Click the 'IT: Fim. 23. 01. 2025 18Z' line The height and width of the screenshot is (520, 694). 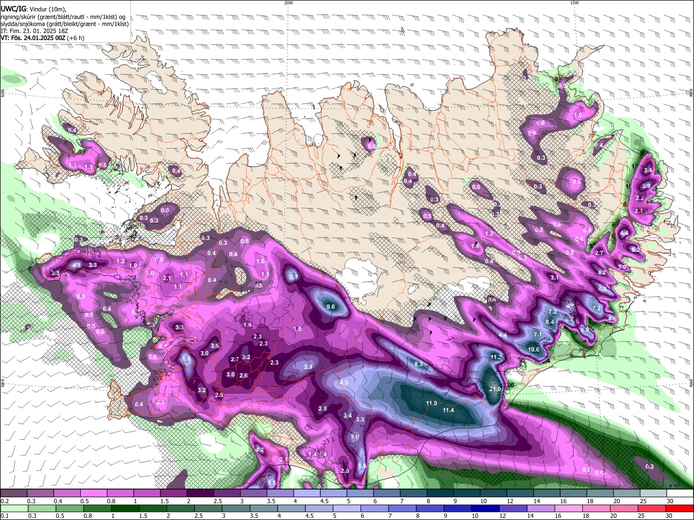click(34, 31)
